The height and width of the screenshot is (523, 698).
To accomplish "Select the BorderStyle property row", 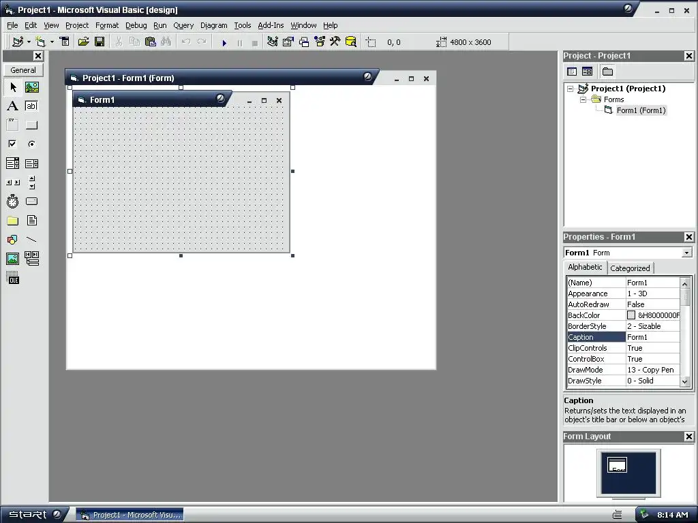I will pyautogui.click(x=623, y=326).
